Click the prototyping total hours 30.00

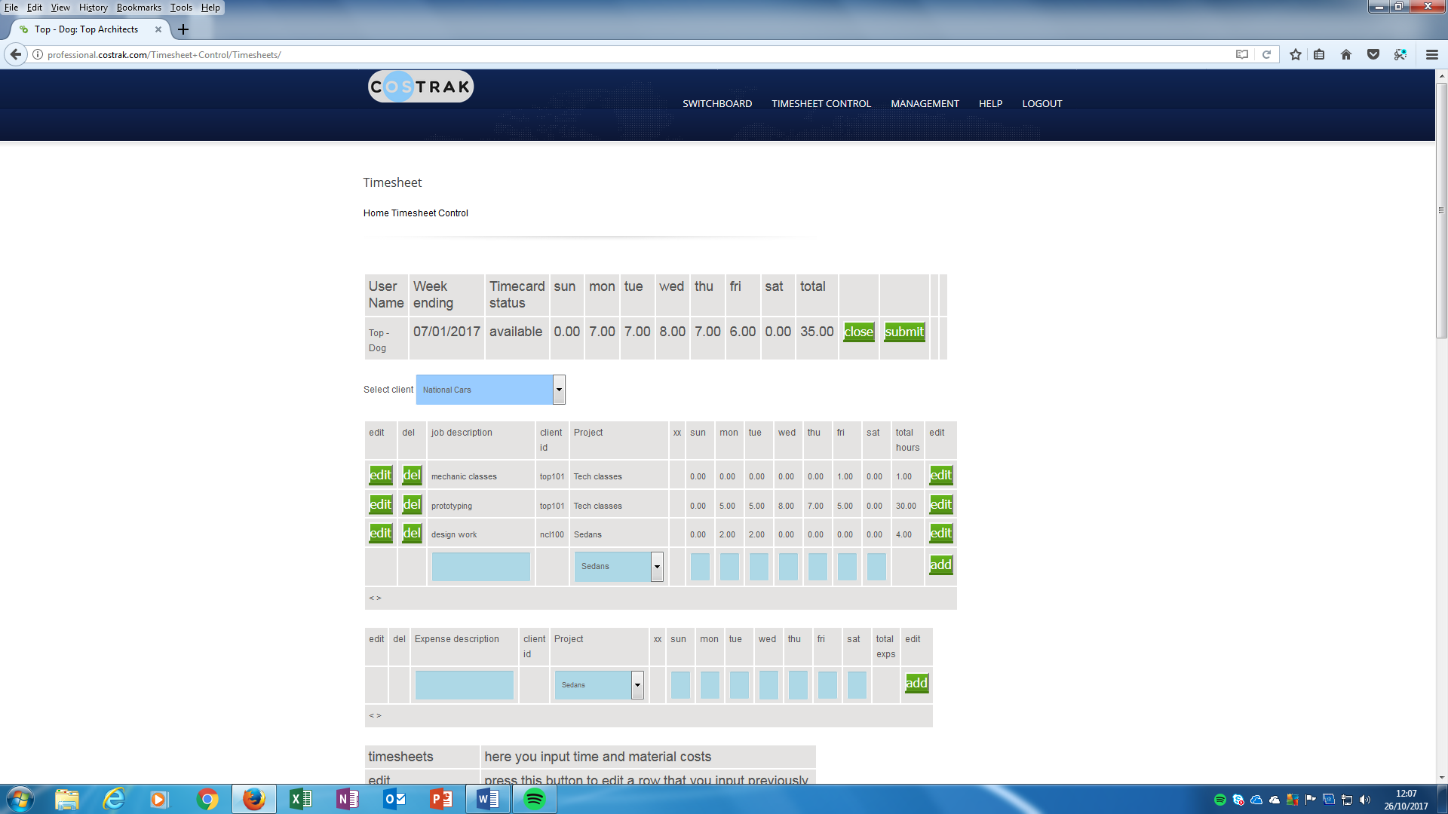pyautogui.click(x=906, y=506)
